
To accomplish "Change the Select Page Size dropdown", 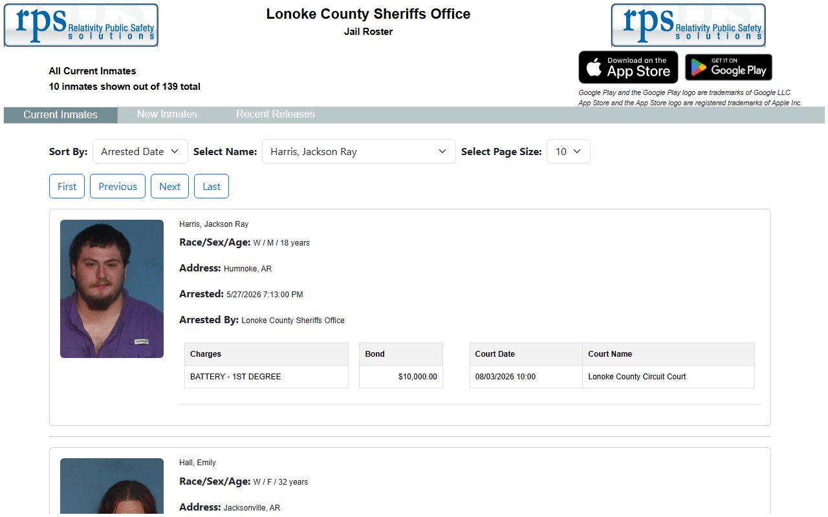I will tap(569, 151).
